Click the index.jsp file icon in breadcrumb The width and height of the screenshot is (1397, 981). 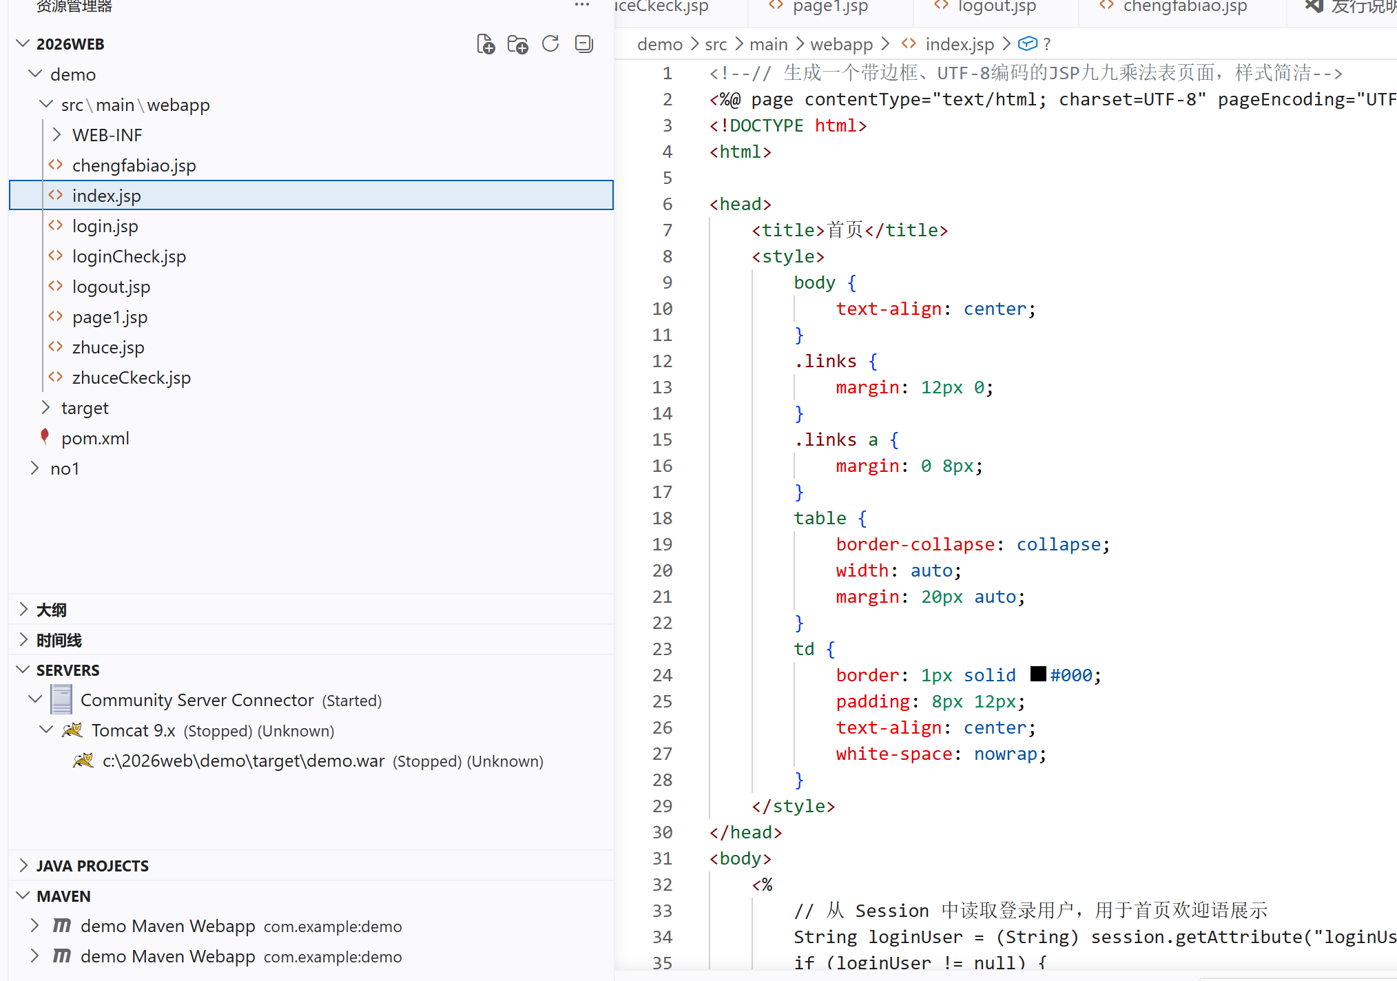click(x=909, y=44)
